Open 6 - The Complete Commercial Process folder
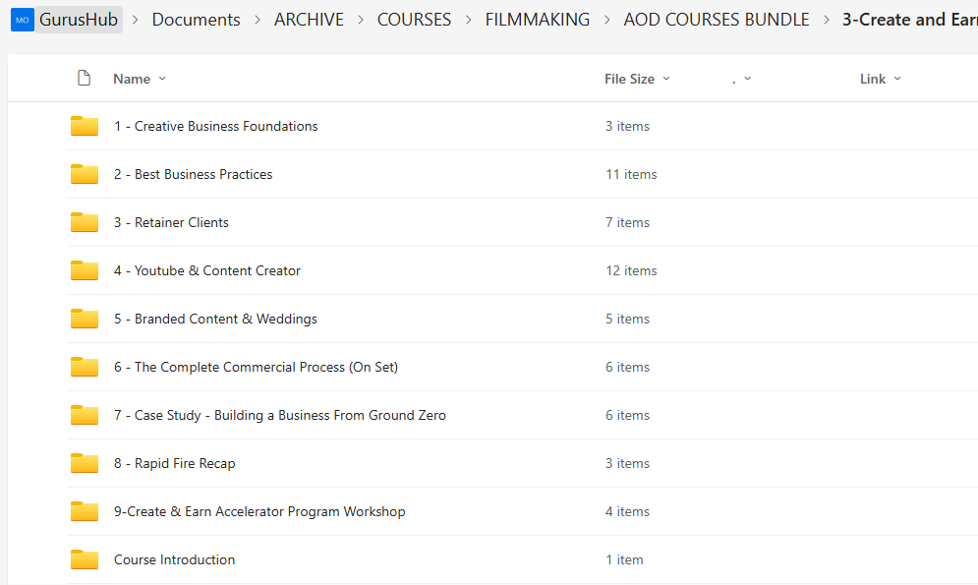Image resolution: width=978 pixels, height=585 pixels. click(256, 367)
